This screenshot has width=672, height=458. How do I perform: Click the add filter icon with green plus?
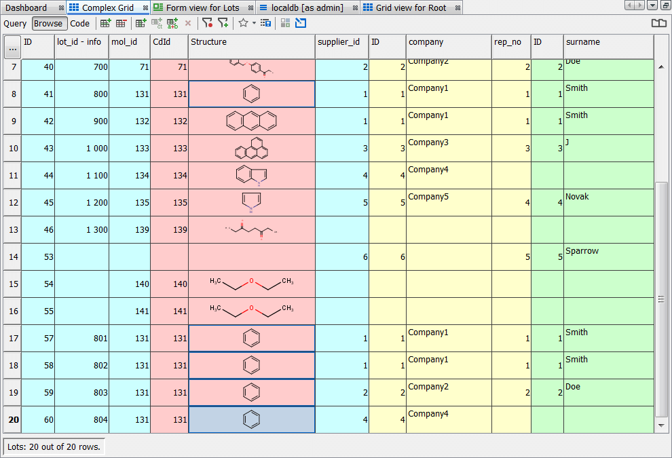click(x=223, y=23)
